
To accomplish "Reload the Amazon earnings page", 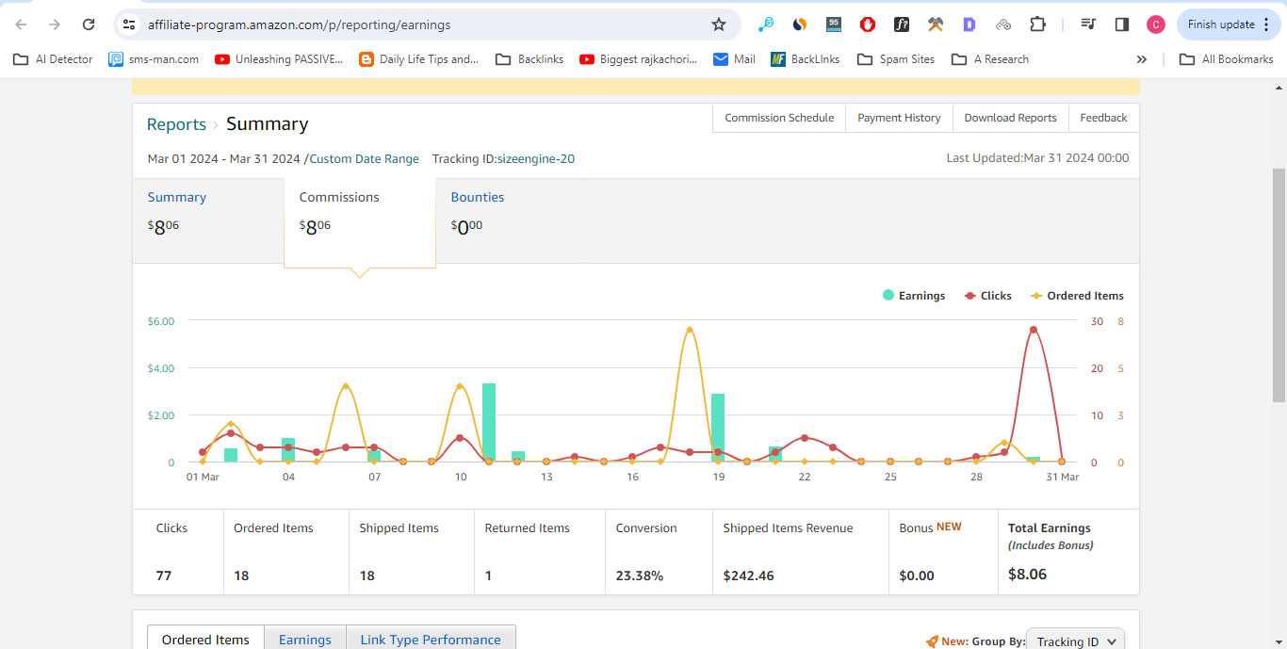I will pyautogui.click(x=89, y=24).
